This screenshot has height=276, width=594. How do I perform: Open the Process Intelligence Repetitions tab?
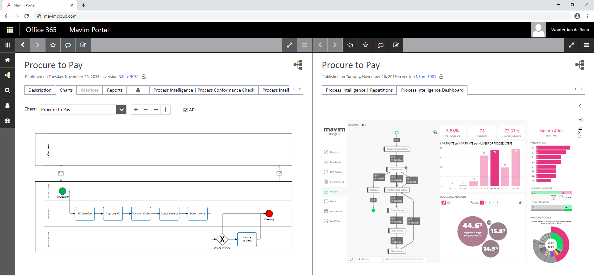[x=359, y=90]
